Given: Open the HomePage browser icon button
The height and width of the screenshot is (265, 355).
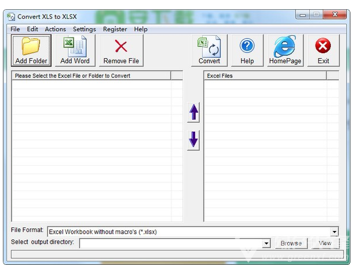Looking at the screenshot, I should point(286,51).
